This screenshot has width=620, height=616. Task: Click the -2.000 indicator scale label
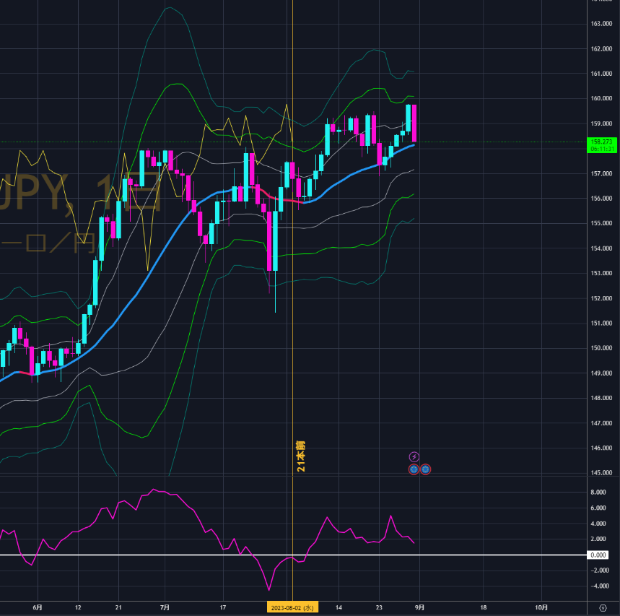(598, 570)
